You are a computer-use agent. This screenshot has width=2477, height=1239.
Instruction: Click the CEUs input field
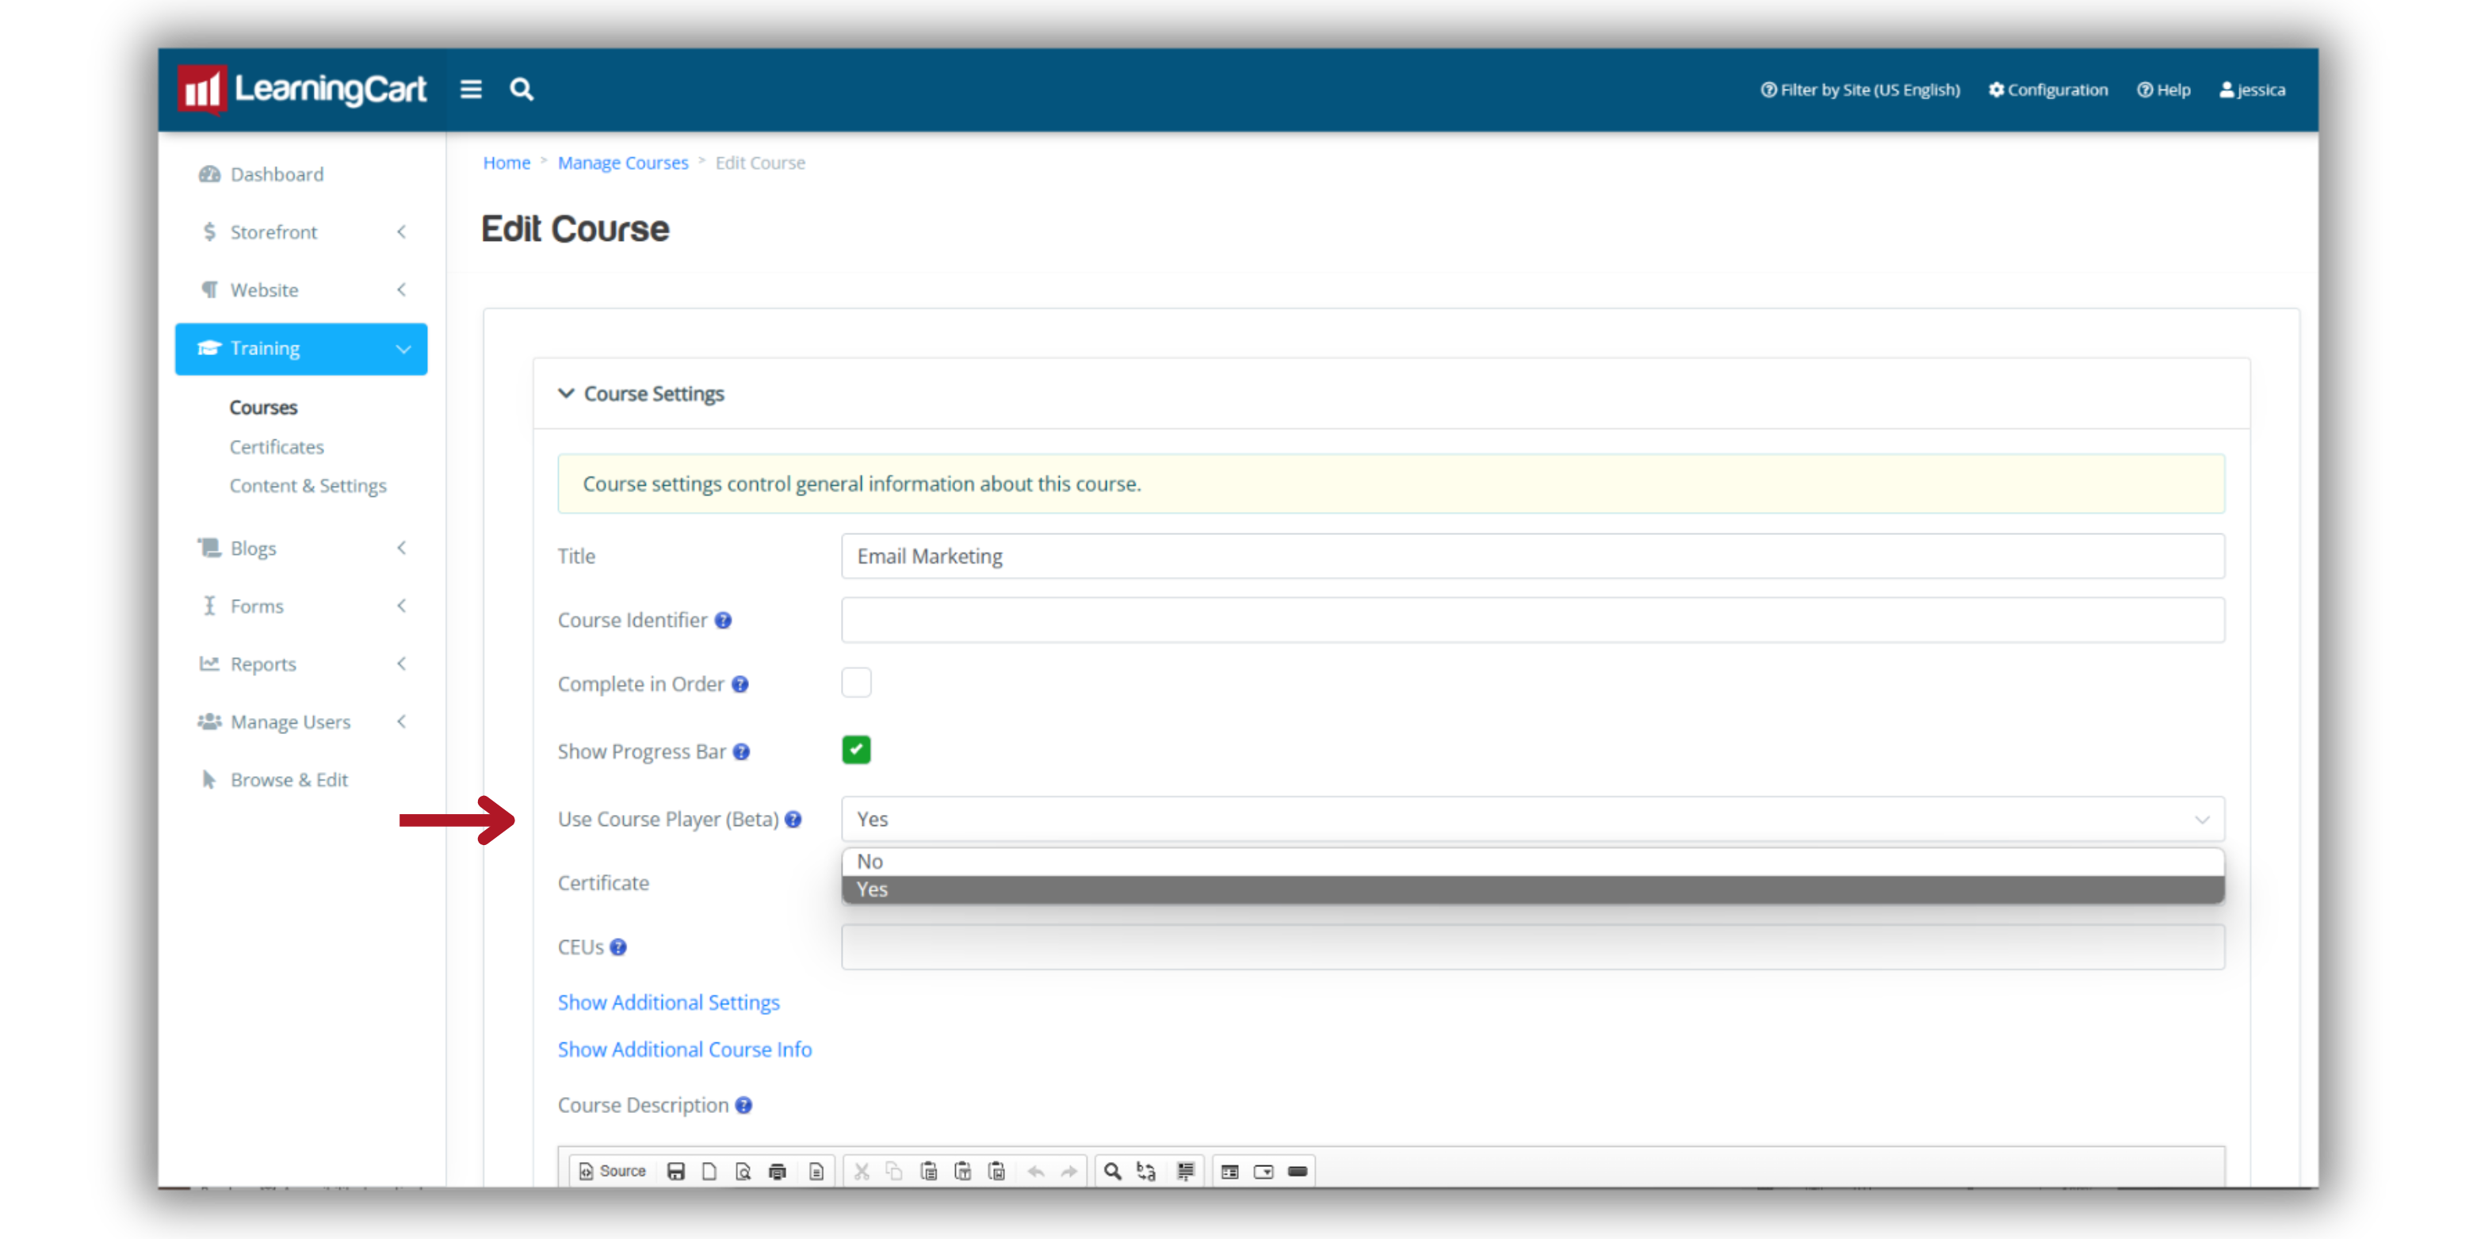pos(1533,946)
